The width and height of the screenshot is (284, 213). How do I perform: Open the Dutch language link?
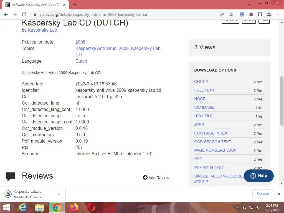click(x=81, y=61)
